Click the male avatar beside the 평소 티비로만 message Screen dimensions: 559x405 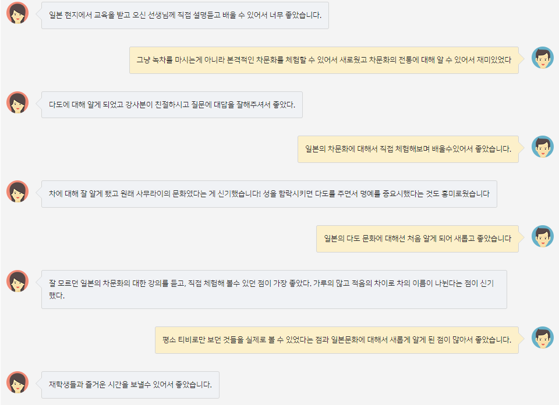pos(543,337)
